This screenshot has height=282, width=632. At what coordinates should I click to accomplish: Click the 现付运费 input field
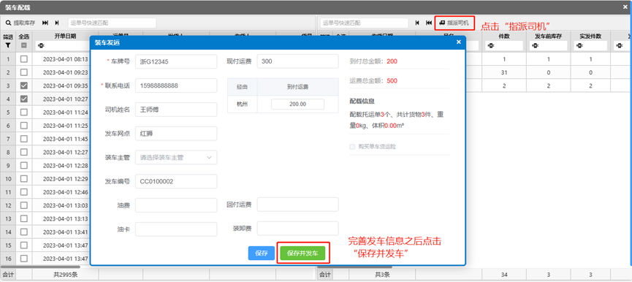[298, 61]
